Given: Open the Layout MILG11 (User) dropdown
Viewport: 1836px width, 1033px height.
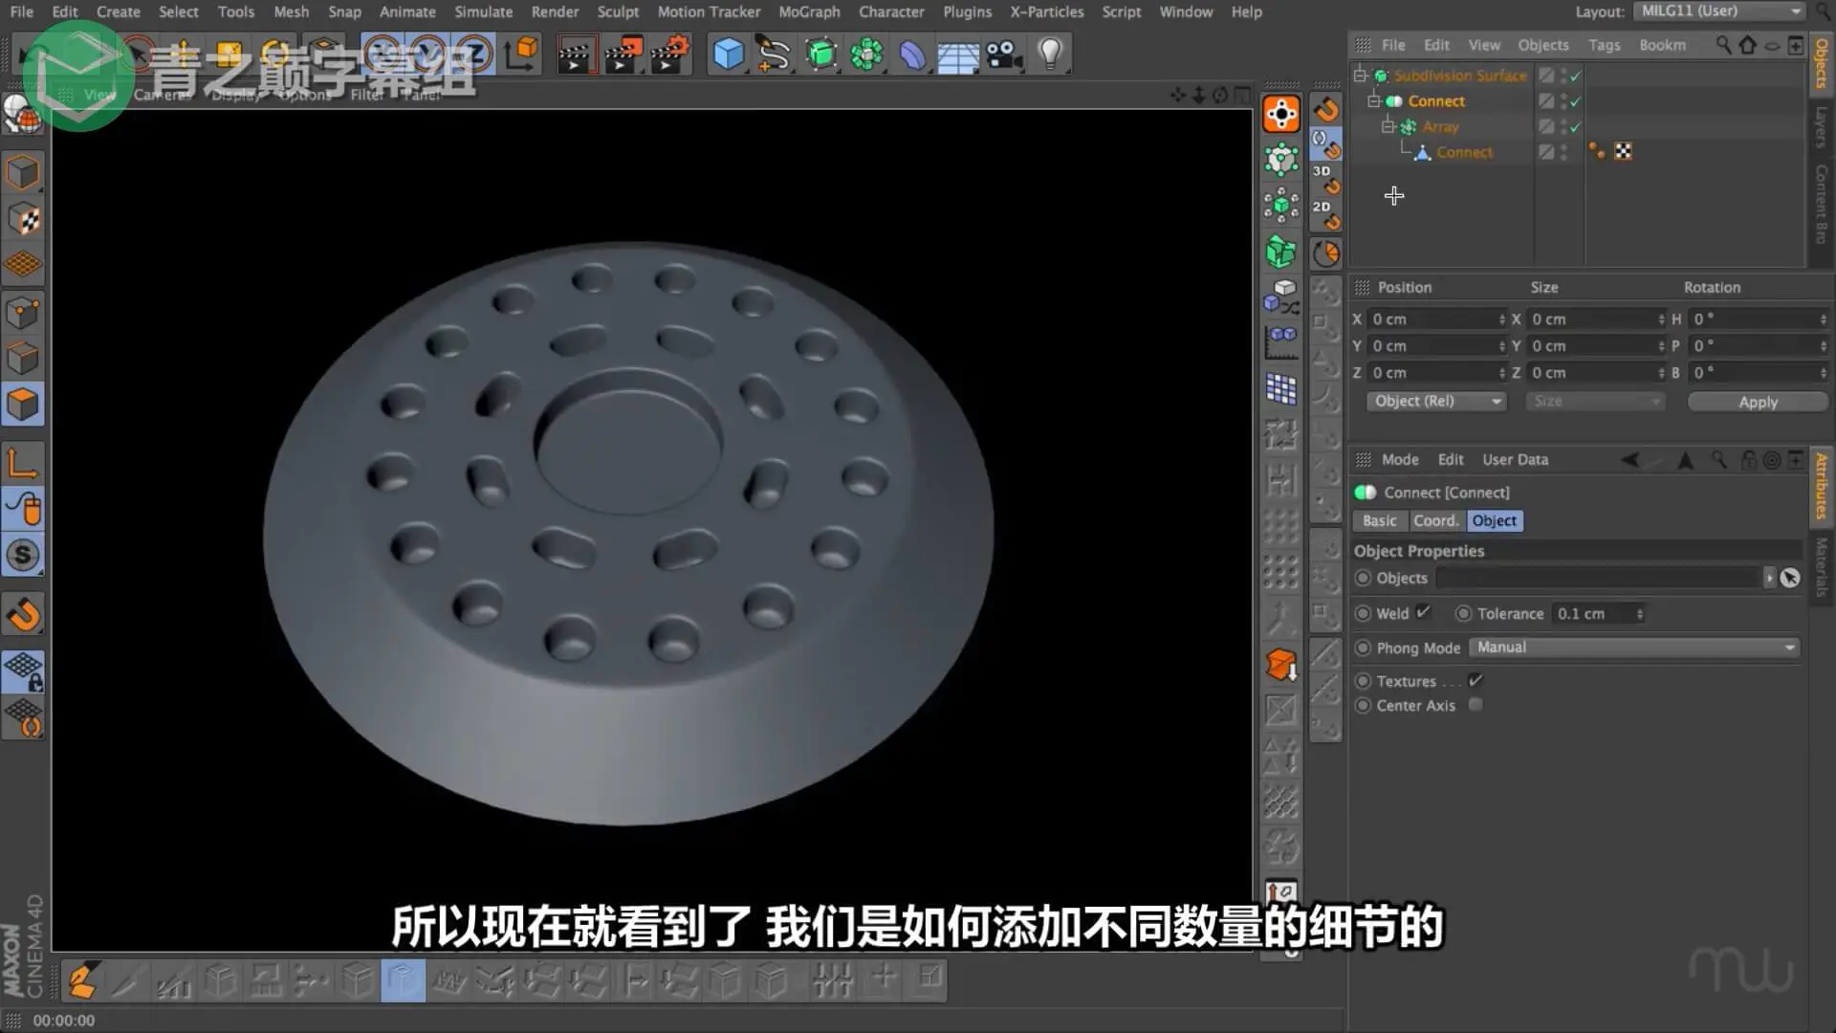Looking at the screenshot, I should pyautogui.click(x=1721, y=11).
